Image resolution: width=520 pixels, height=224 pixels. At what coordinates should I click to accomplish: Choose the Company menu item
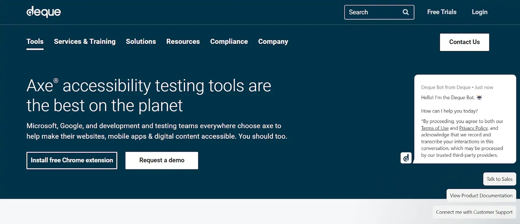pyautogui.click(x=273, y=41)
